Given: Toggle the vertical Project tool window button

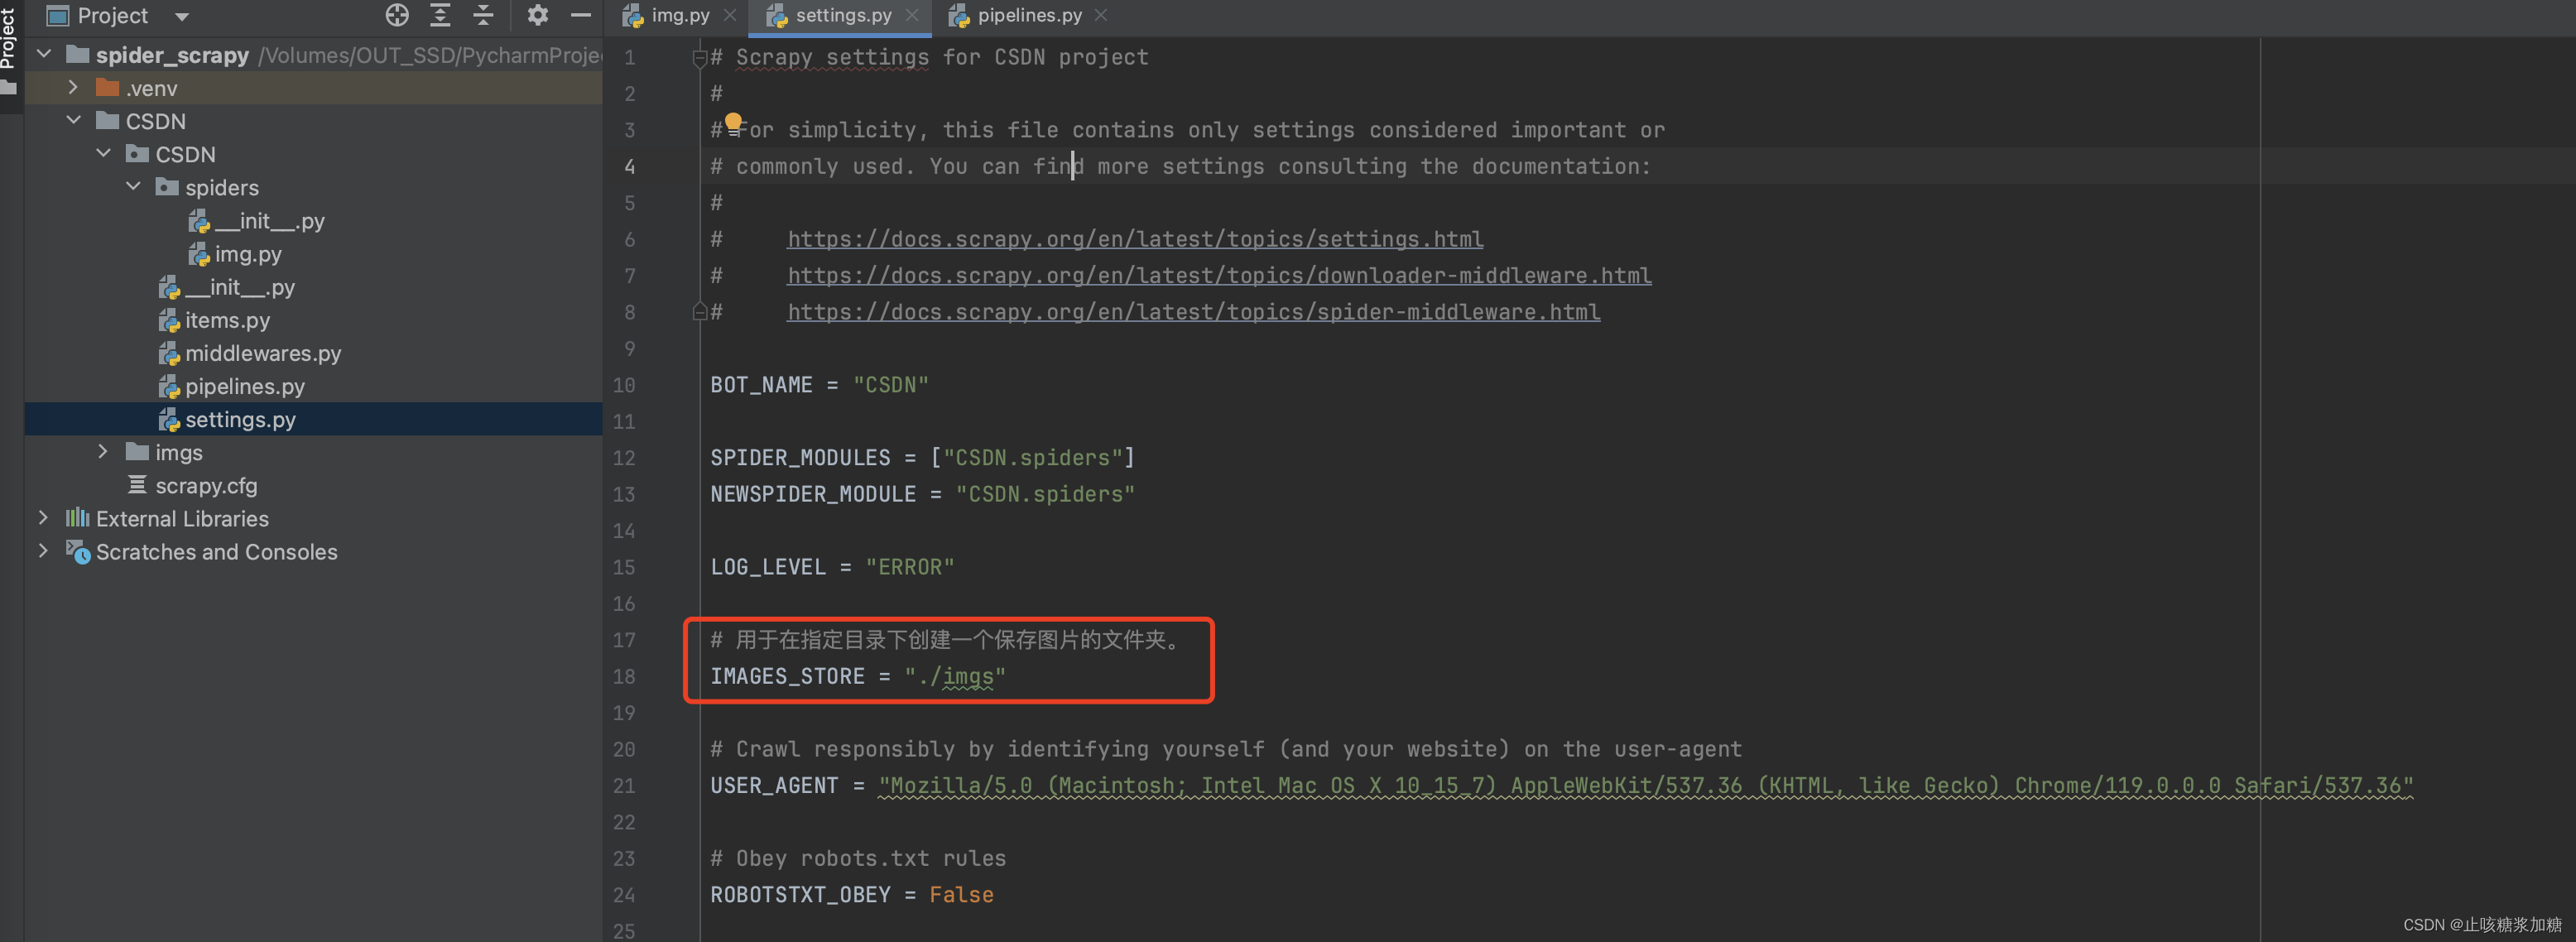Looking at the screenshot, I should click(x=10, y=40).
